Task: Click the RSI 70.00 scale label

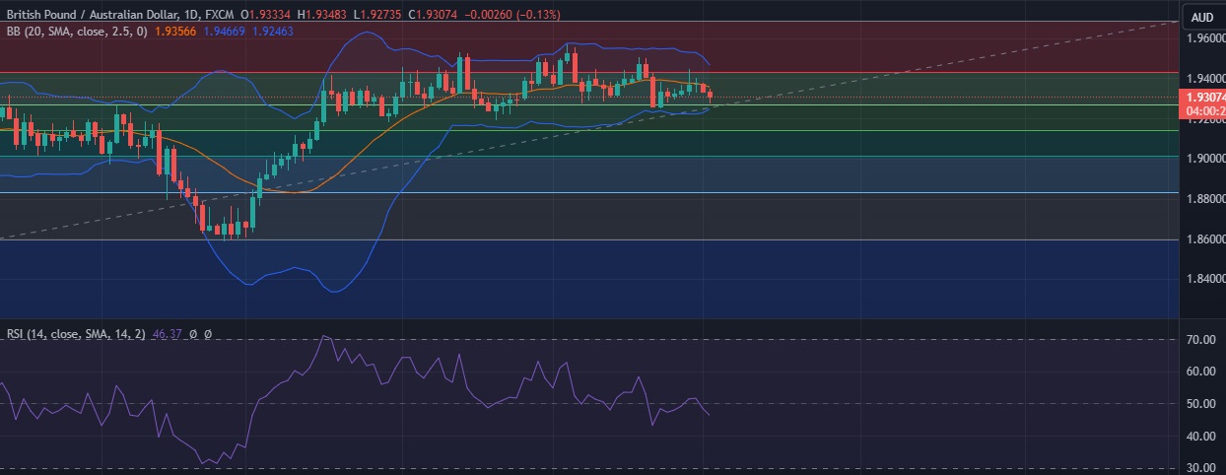Action: [x=1199, y=340]
